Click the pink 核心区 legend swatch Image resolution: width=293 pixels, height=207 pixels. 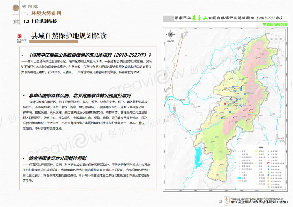point(239,181)
